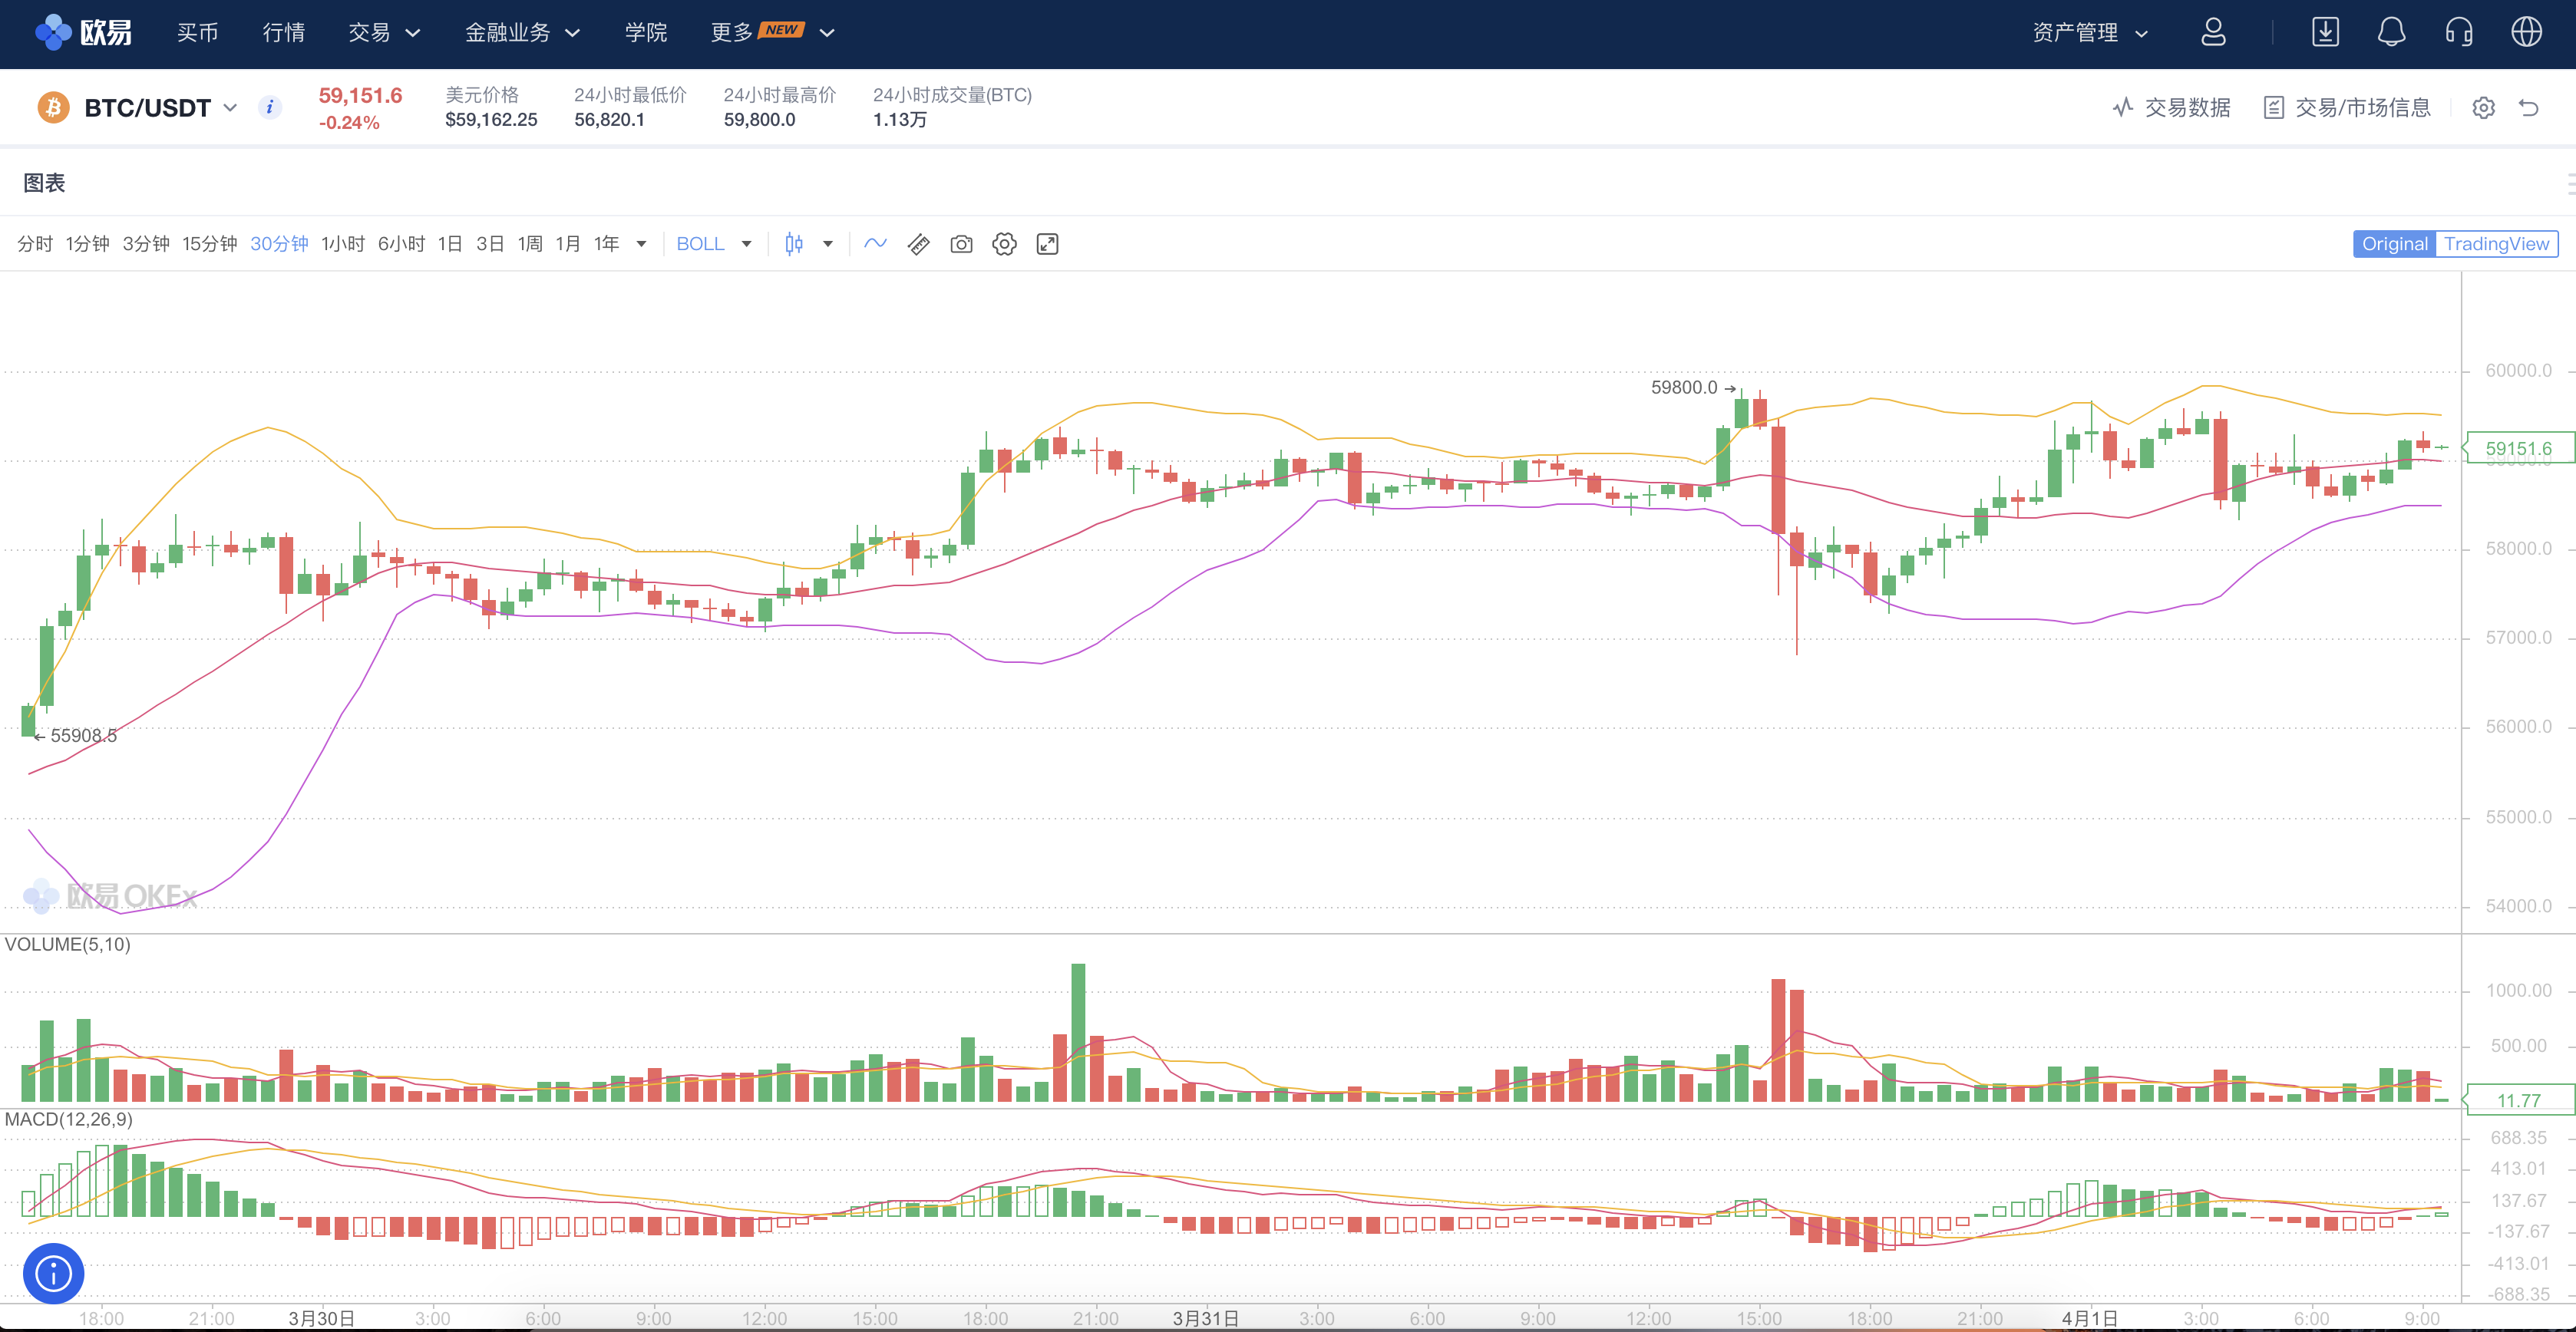Screen dimensions: 2576x1332
Task: Click the 交易/市场信息 link
Action: [2347, 108]
